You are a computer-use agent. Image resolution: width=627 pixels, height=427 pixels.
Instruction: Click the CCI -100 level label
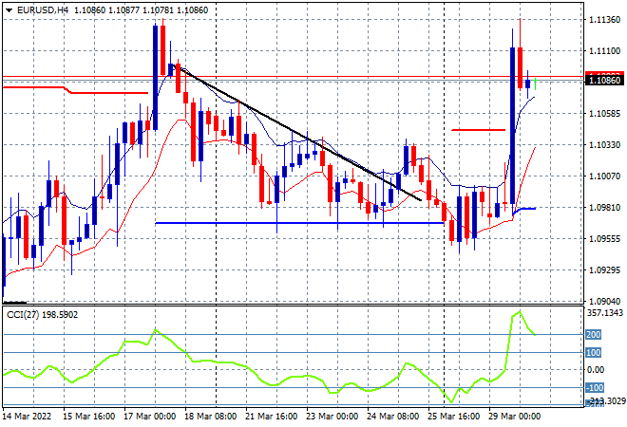(x=595, y=388)
